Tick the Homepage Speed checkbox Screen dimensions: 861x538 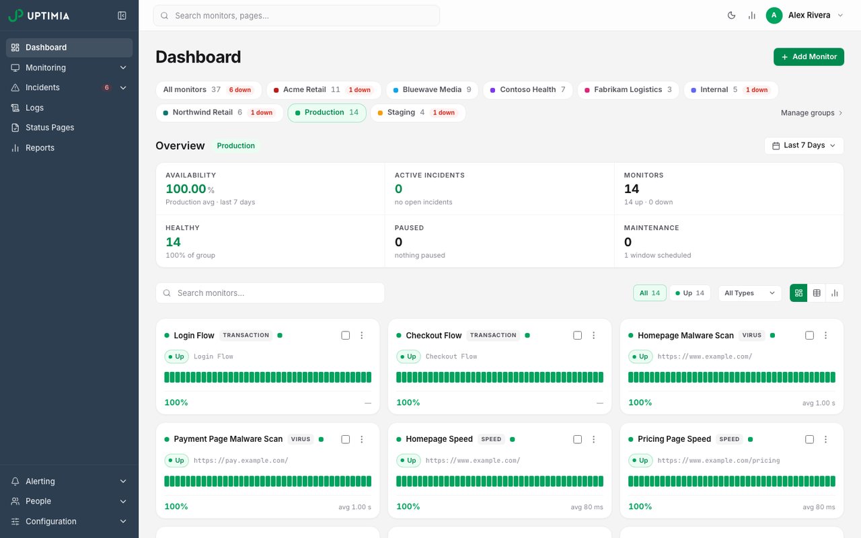tap(578, 439)
